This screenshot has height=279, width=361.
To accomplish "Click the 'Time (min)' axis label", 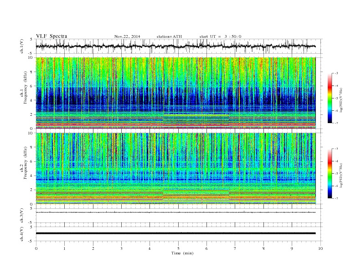I will (182, 253).
